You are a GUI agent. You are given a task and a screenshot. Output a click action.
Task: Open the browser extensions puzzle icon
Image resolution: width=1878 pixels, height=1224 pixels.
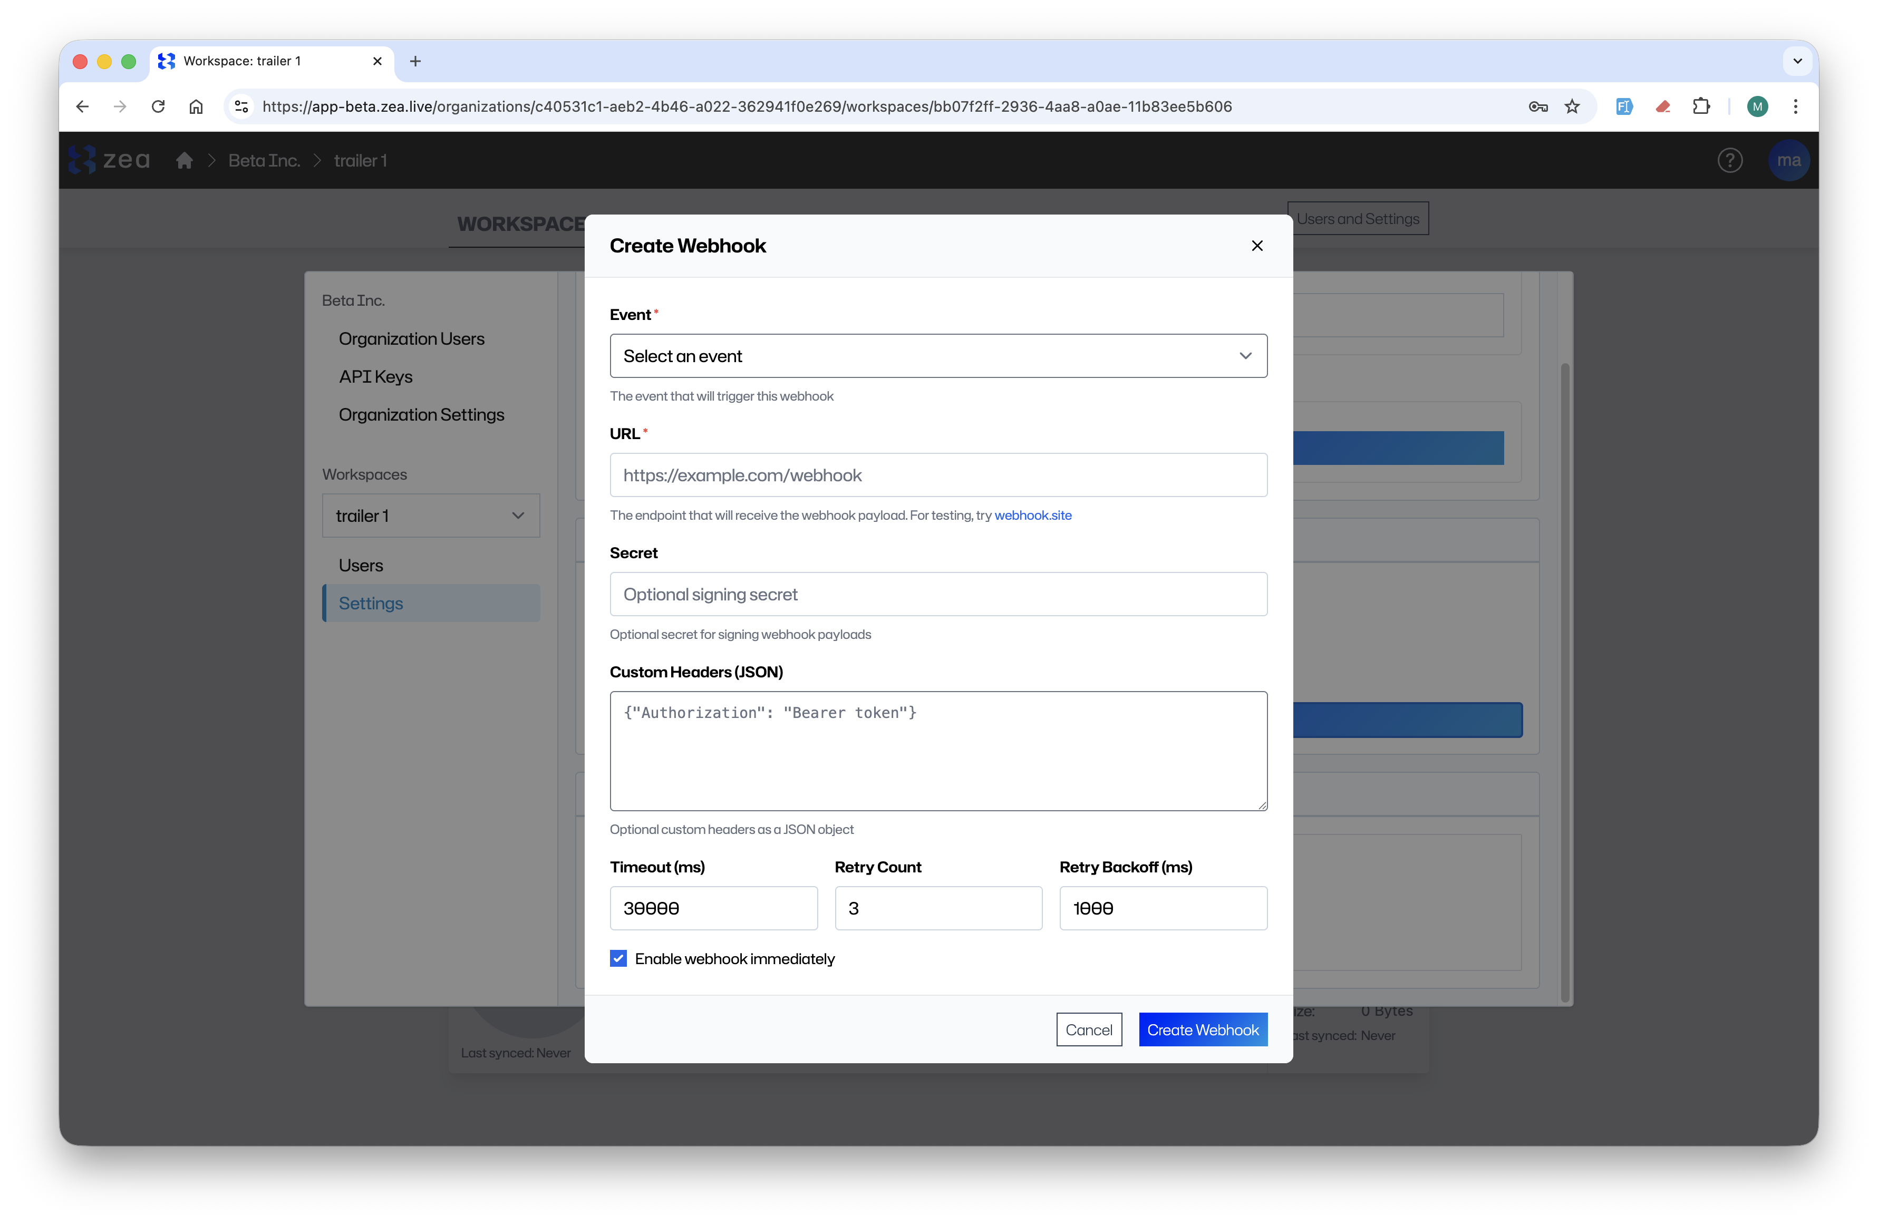(x=1700, y=106)
